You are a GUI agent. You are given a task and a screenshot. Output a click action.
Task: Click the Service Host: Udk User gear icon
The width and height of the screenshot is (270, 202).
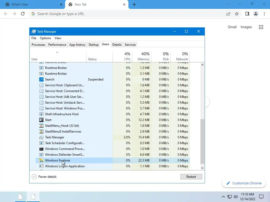coord(41,97)
